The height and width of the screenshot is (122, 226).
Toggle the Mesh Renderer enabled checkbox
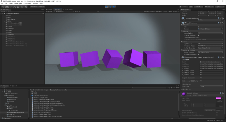click(x=184, y=22)
